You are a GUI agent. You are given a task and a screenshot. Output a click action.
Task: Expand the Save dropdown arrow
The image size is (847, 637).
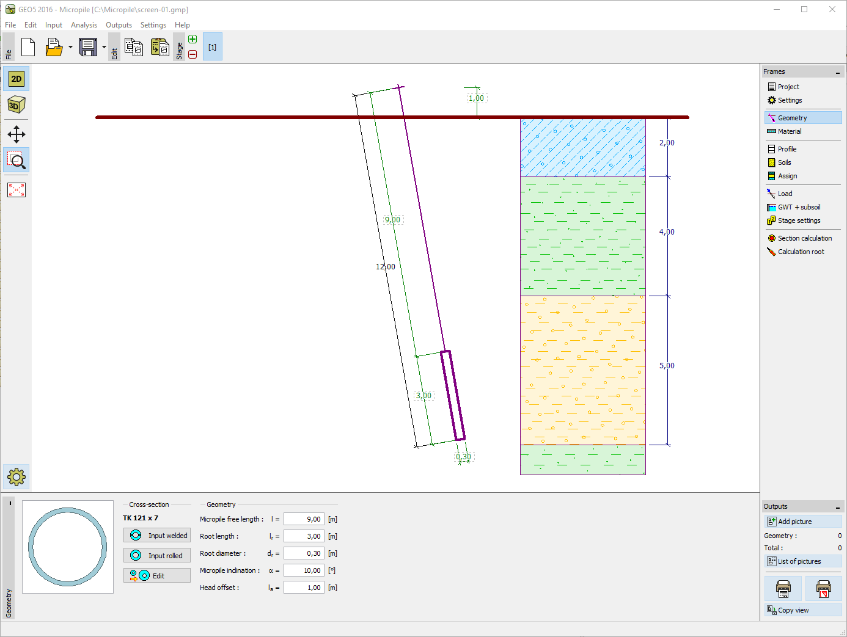(x=104, y=47)
